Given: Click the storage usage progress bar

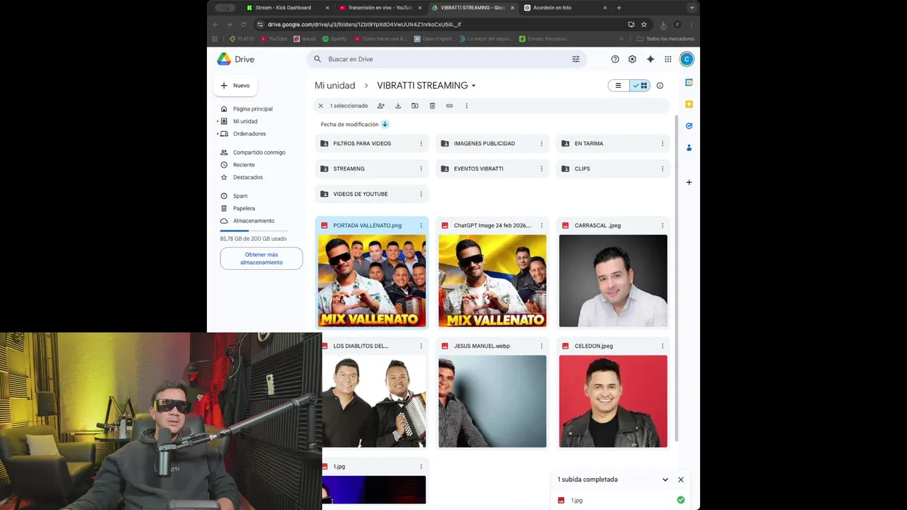Looking at the screenshot, I should pos(254,231).
